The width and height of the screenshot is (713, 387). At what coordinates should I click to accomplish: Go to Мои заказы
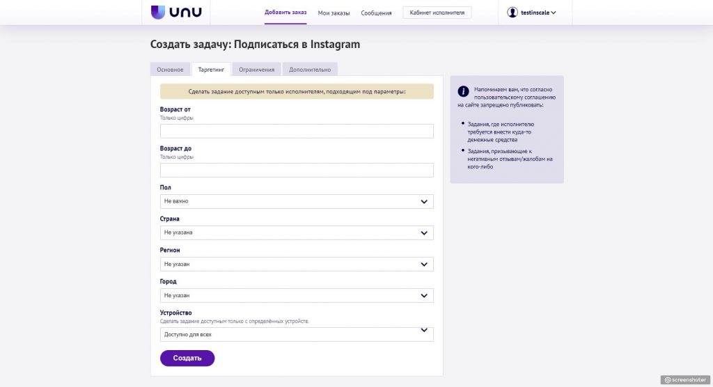pyautogui.click(x=334, y=13)
